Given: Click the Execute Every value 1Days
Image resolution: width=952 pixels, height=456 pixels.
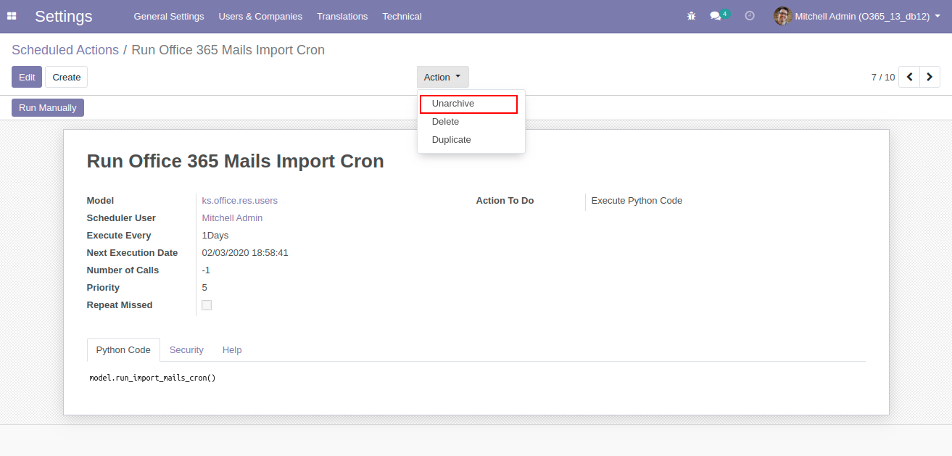Looking at the screenshot, I should (215, 235).
